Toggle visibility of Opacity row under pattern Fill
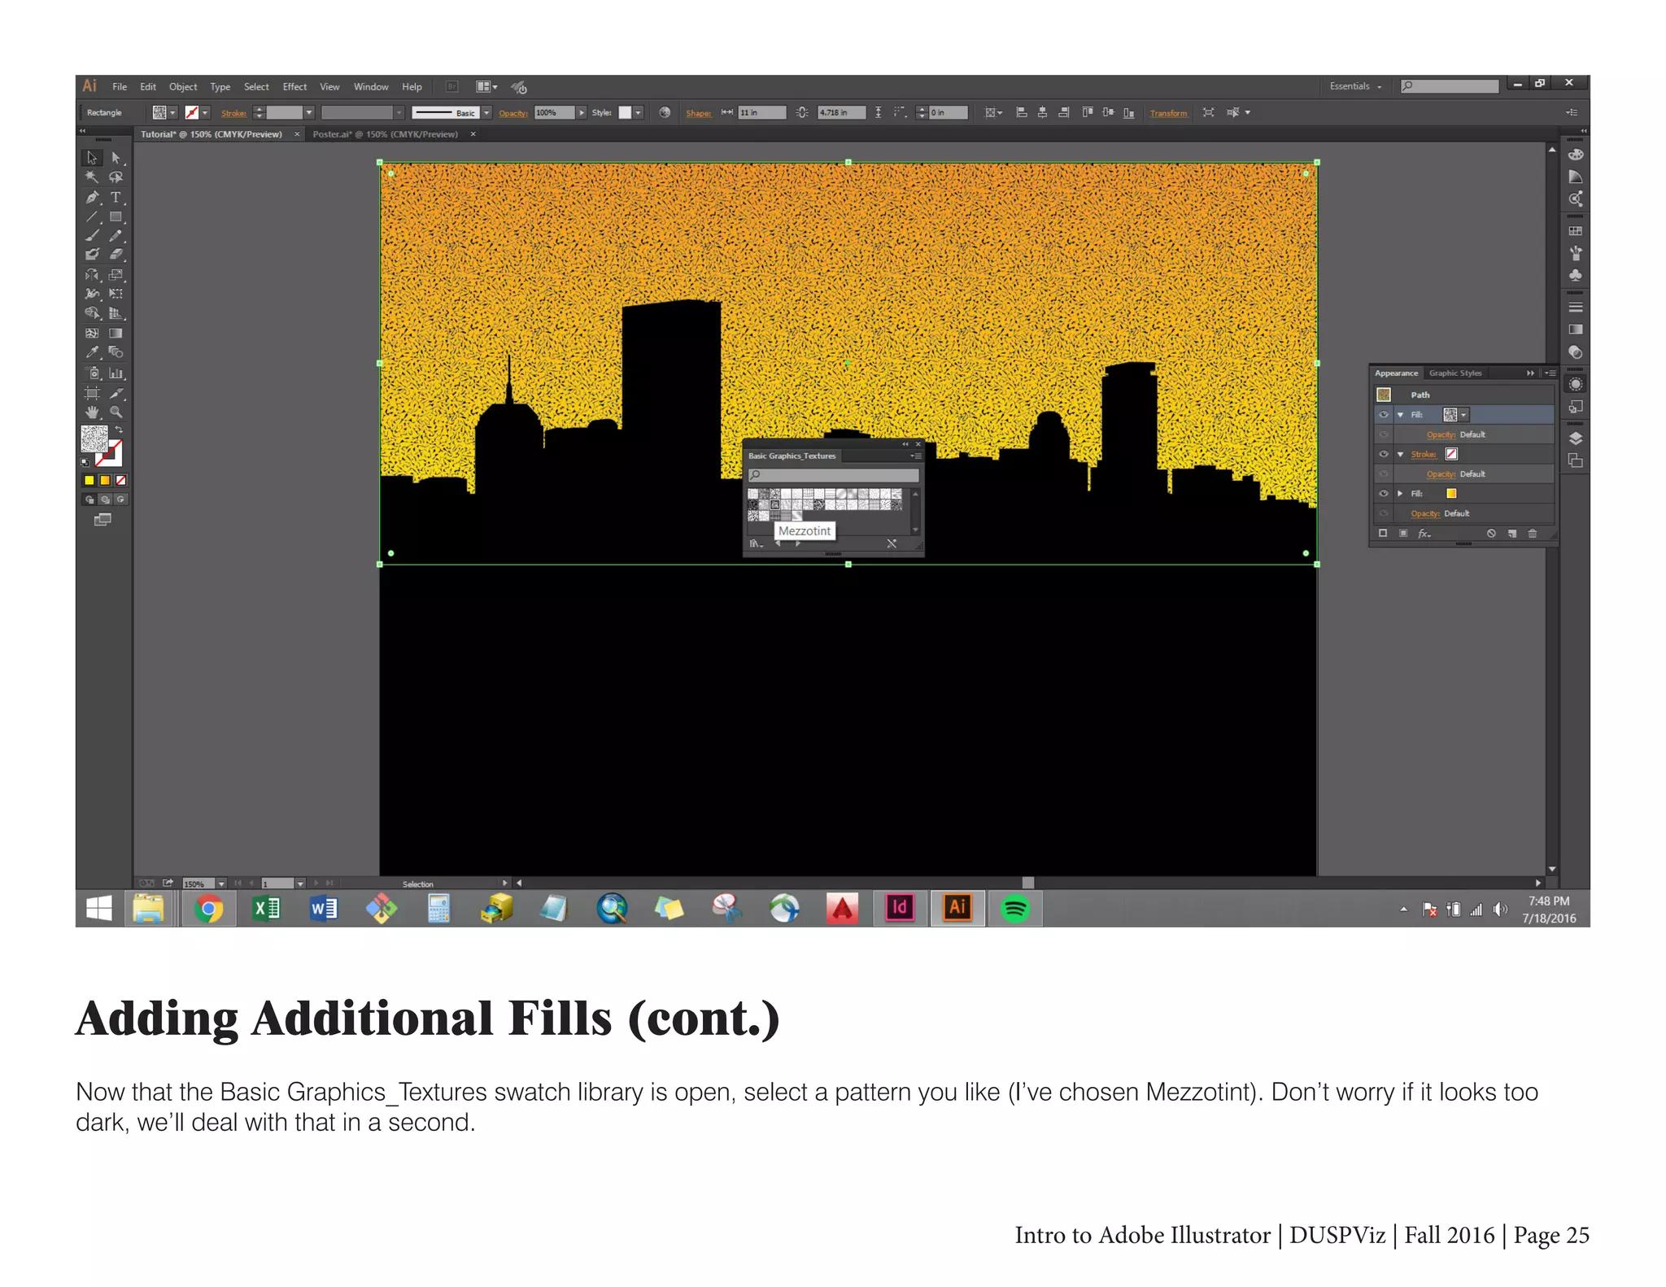Image resolution: width=1666 pixels, height=1287 pixels. [1384, 434]
